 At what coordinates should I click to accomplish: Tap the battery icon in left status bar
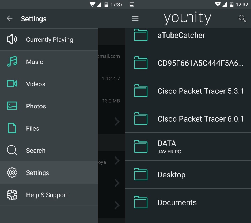coord(106,4)
